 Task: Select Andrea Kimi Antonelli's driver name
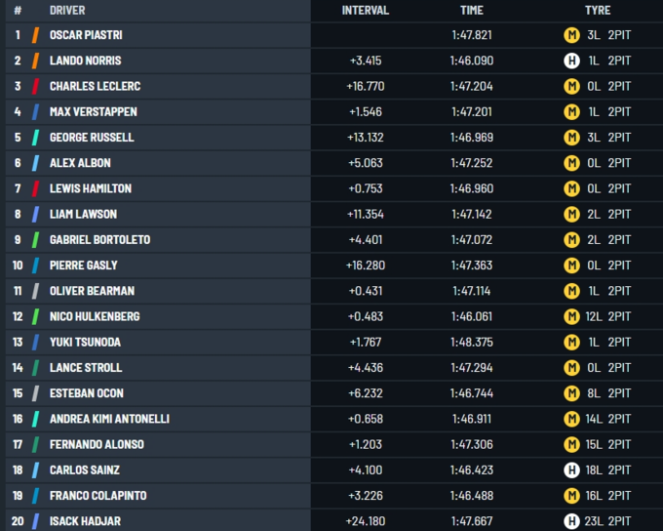109,419
